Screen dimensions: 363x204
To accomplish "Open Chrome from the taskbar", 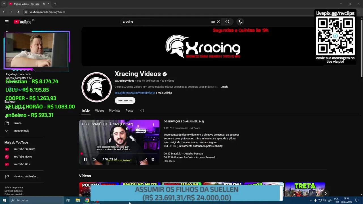I will point(87,200).
